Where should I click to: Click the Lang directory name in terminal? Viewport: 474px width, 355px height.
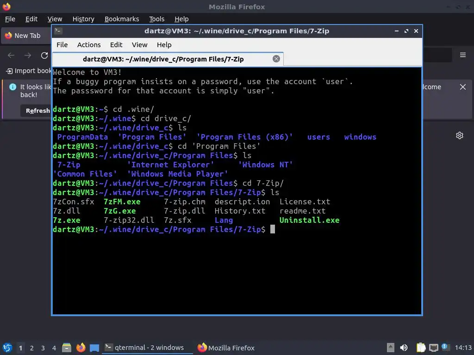224,220
